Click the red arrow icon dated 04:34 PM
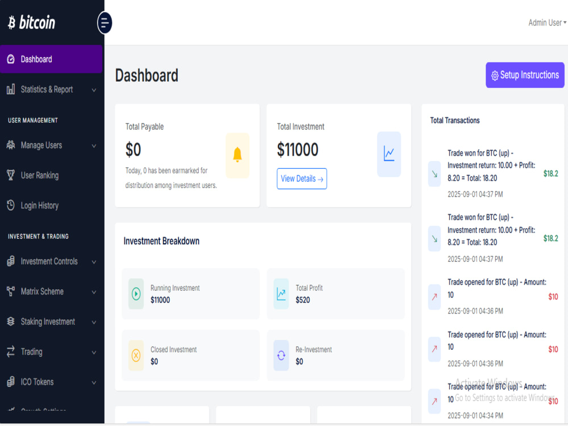 pos(435,401)
